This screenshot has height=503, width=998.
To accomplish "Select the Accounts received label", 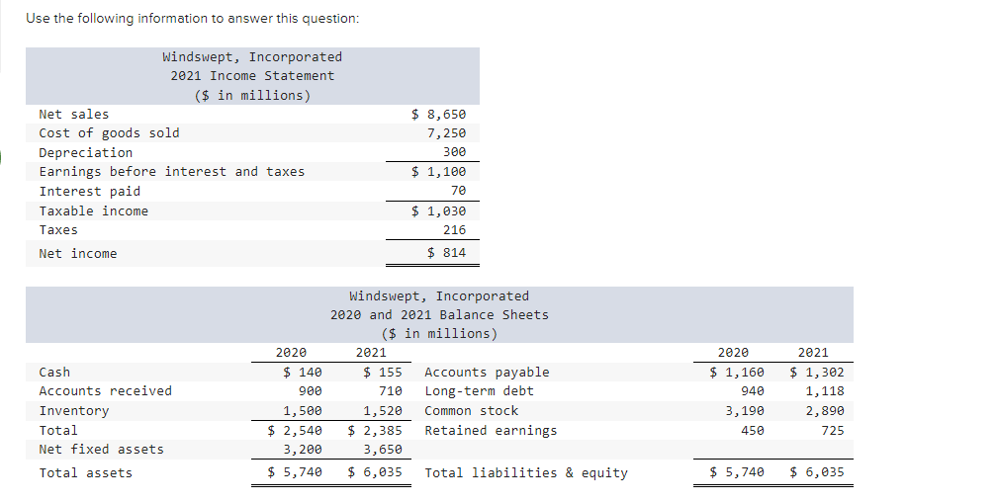I will pos(105,391).
